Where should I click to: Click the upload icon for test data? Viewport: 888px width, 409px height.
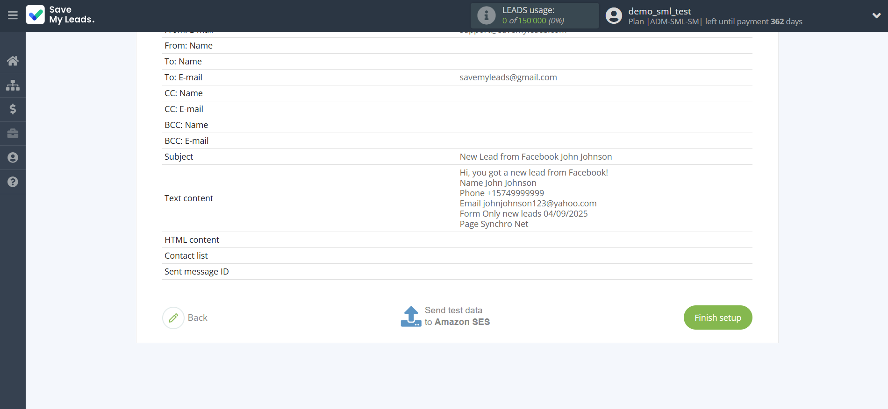[411, 317]
